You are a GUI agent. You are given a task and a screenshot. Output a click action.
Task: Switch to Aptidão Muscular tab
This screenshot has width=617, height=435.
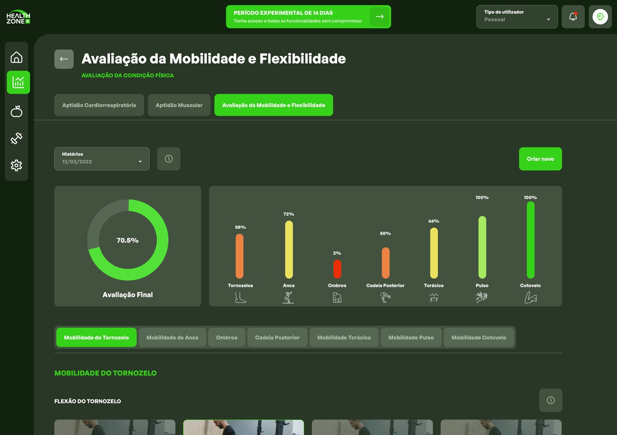179,105
